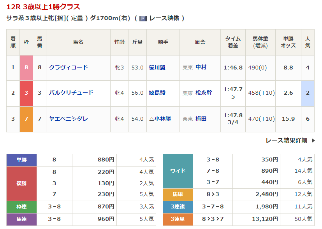Image resolution: width=322 pixels, height=229 pixels.
Task: Open trainer 梅田 stable page
Action: [201, 119]
